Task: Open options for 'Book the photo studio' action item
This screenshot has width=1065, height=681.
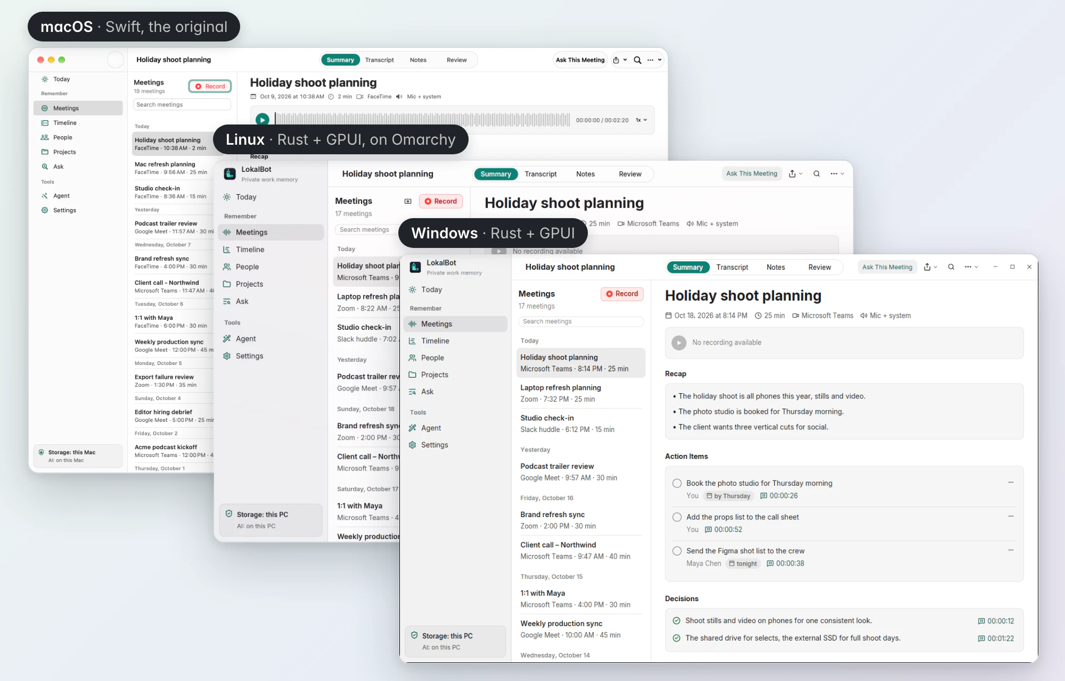Action: point(1011,483)
